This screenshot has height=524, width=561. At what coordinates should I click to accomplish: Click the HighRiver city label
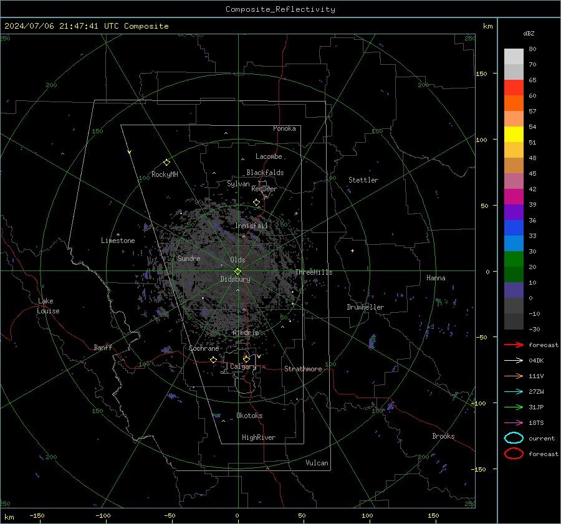pos(259,438)
